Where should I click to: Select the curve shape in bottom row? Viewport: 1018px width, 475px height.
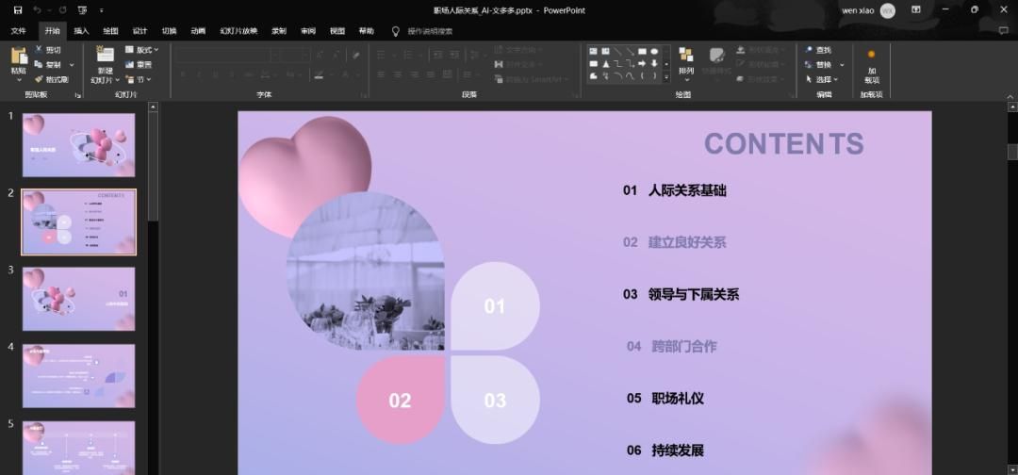pyautogui.click(x=630, y=76)
